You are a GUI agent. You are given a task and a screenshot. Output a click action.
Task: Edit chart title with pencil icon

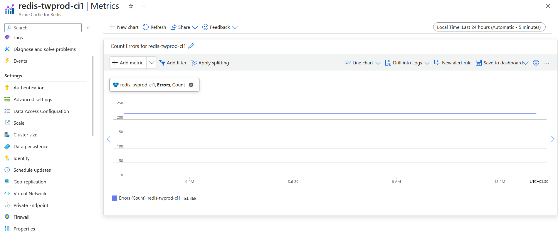[191, 46]
